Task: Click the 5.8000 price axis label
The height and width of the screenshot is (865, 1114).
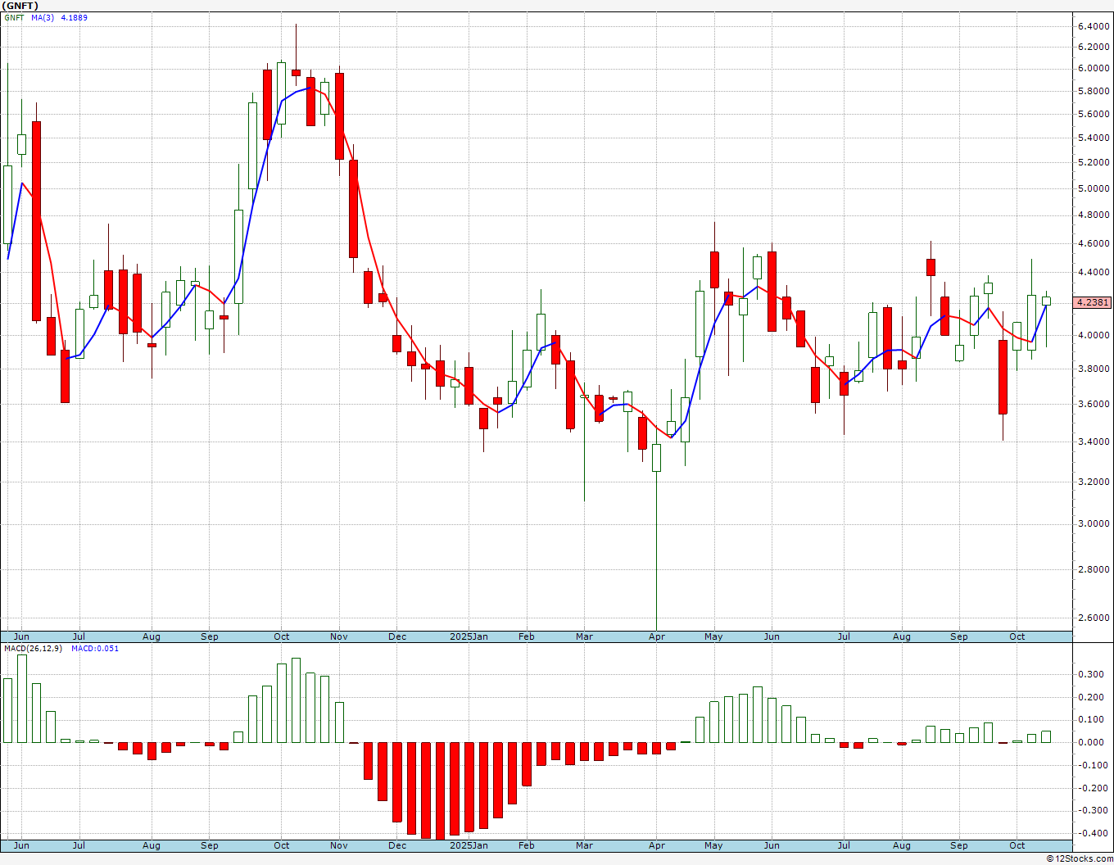Action: coord(1094,91)
